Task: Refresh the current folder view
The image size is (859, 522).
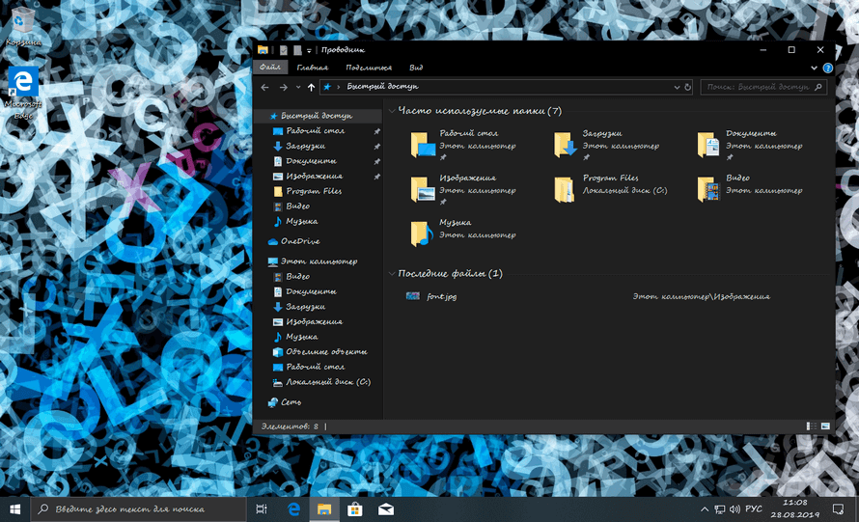Action: pyautogui.click(x=687, y=87)
